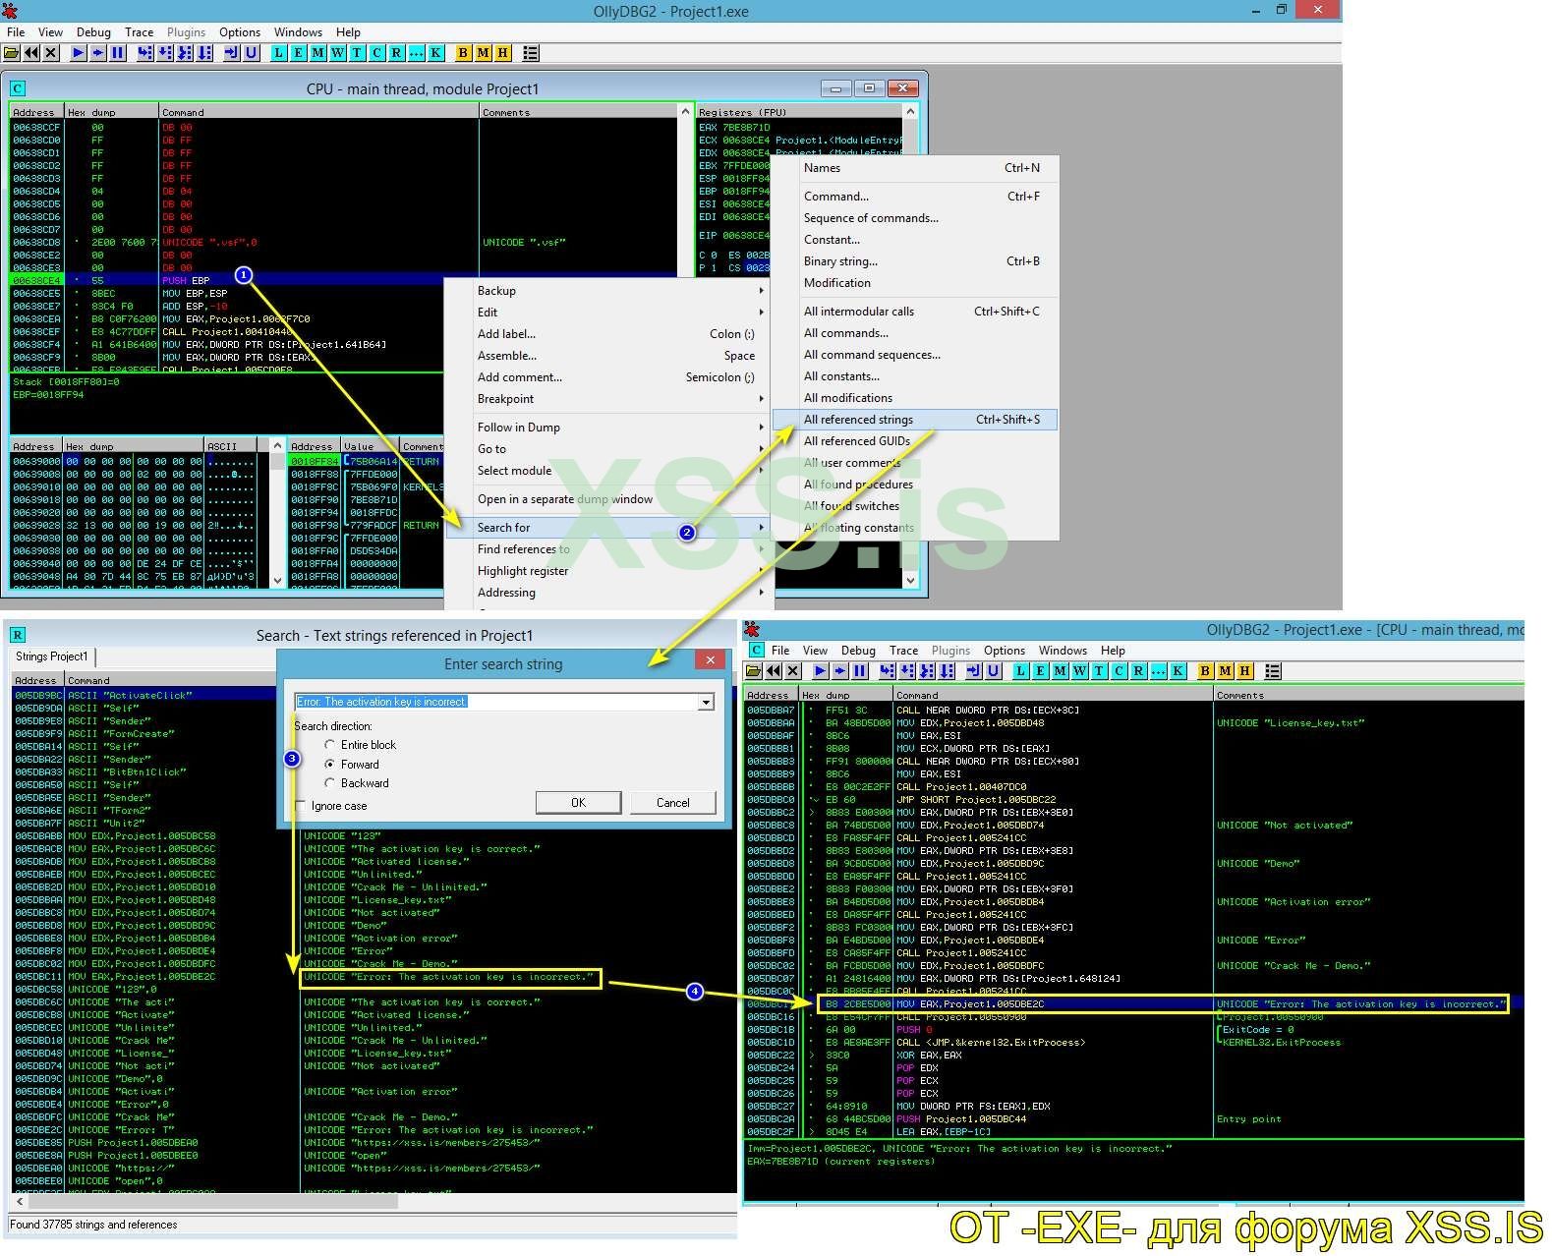Expand the Backup submenu arrow
1552x1256 pixels.
(x=762, y=291)
